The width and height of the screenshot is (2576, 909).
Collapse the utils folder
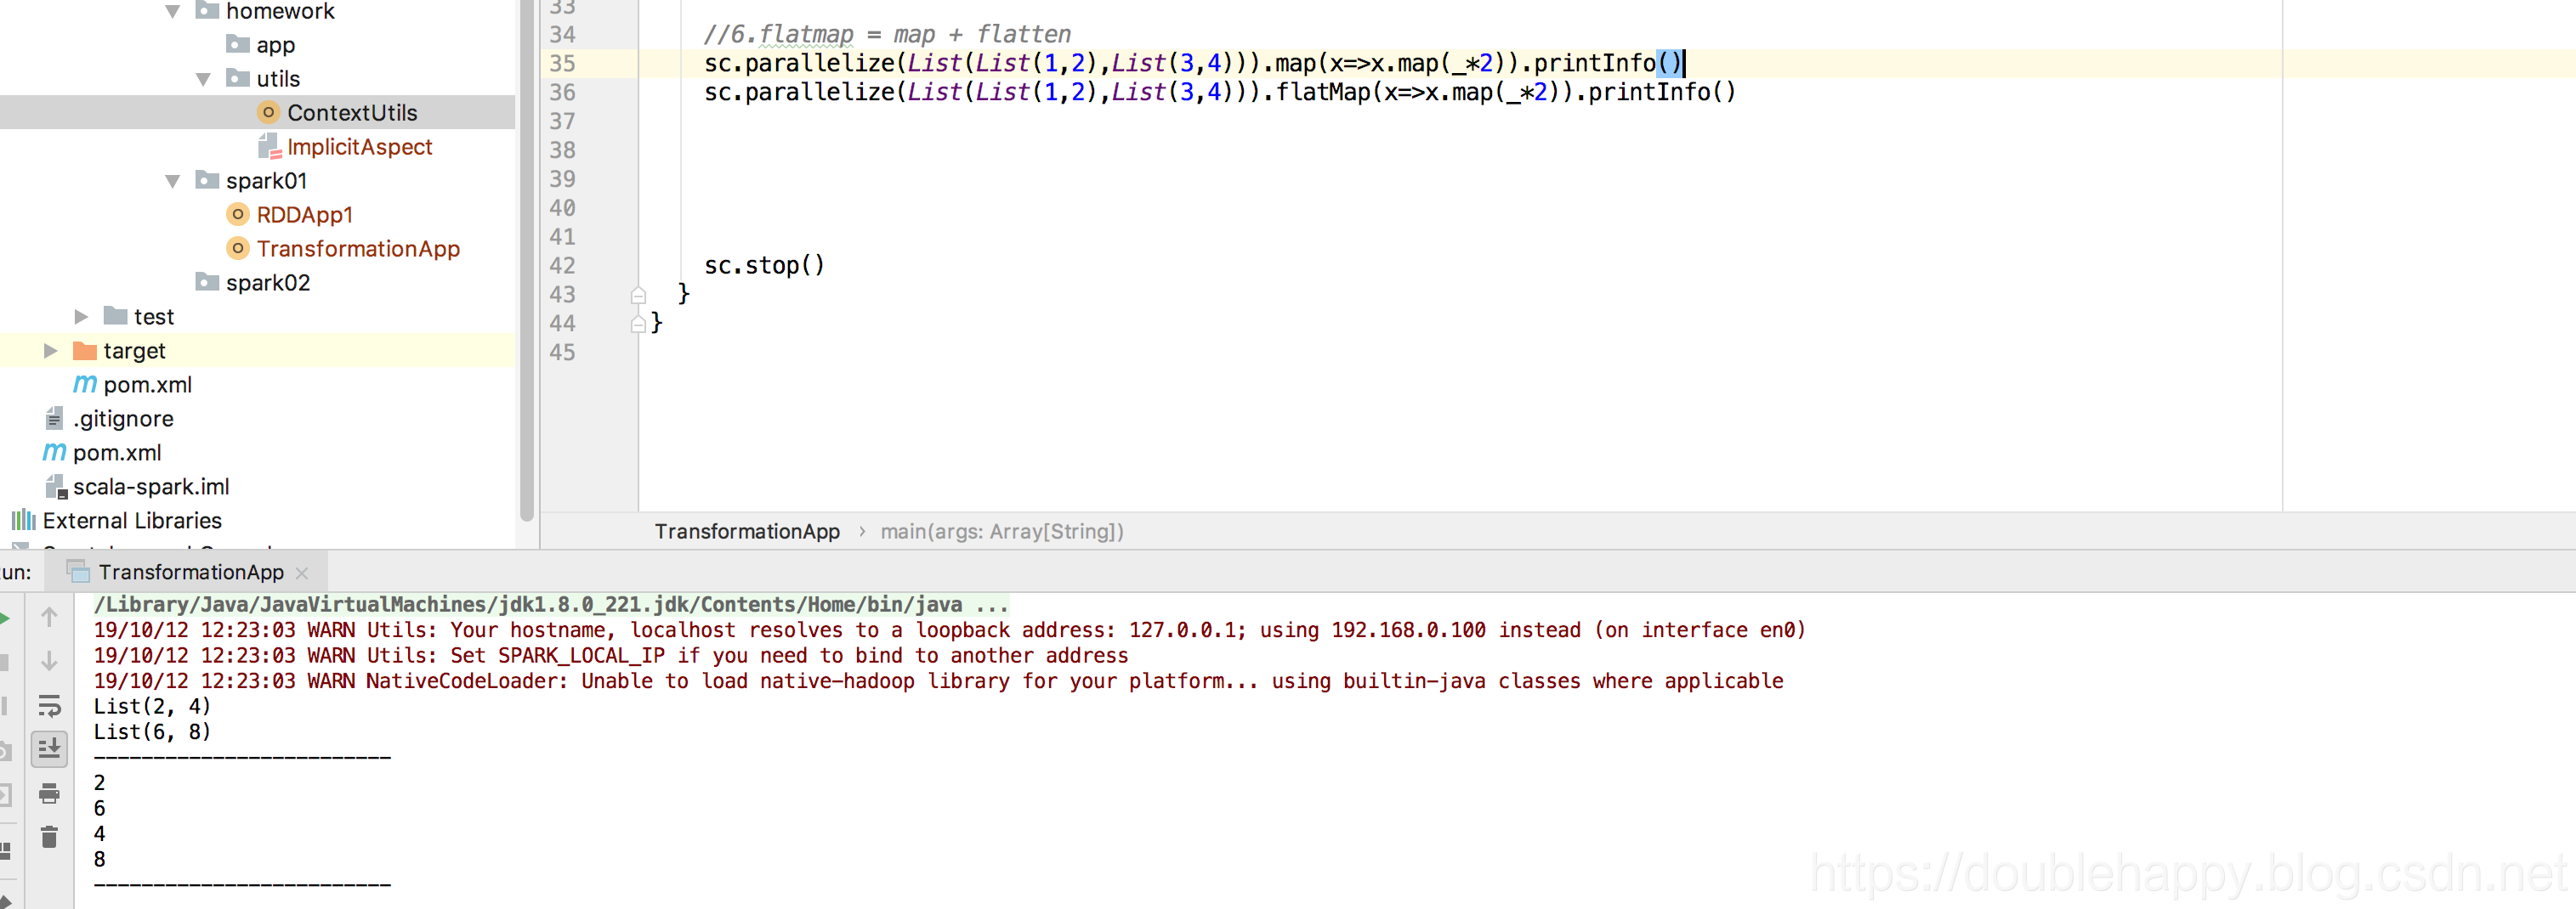coord(203,79)
